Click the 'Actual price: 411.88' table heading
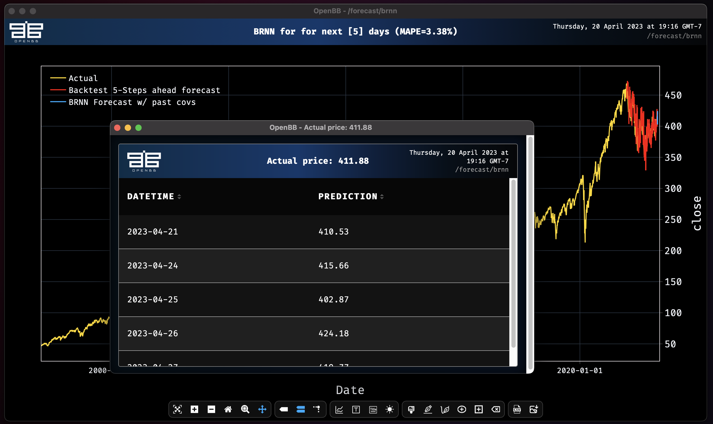This screenshot has width=713, height=424. [318, 161]
